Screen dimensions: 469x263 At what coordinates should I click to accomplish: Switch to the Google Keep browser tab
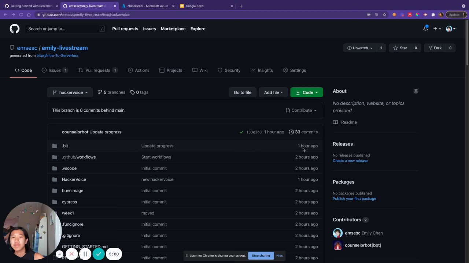206,6
